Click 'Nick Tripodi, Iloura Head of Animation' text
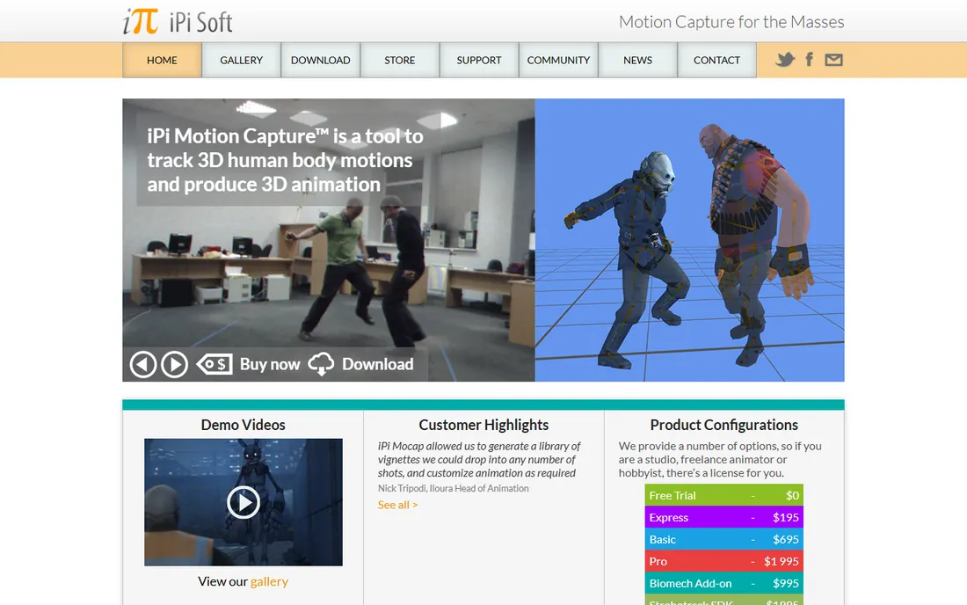This screenshot has width=967, height=605. pos(454,488)
